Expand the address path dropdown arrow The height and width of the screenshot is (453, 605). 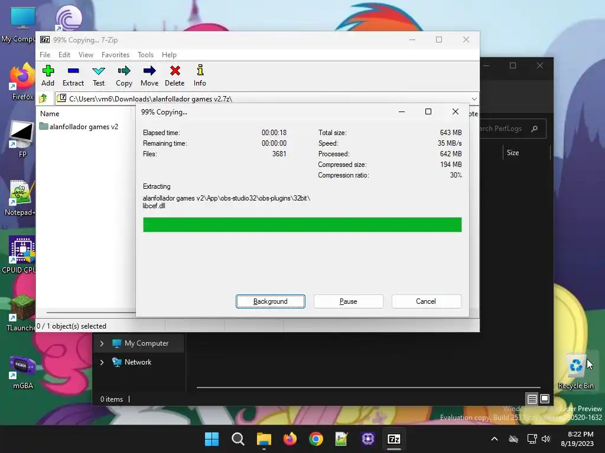(474, 99)
